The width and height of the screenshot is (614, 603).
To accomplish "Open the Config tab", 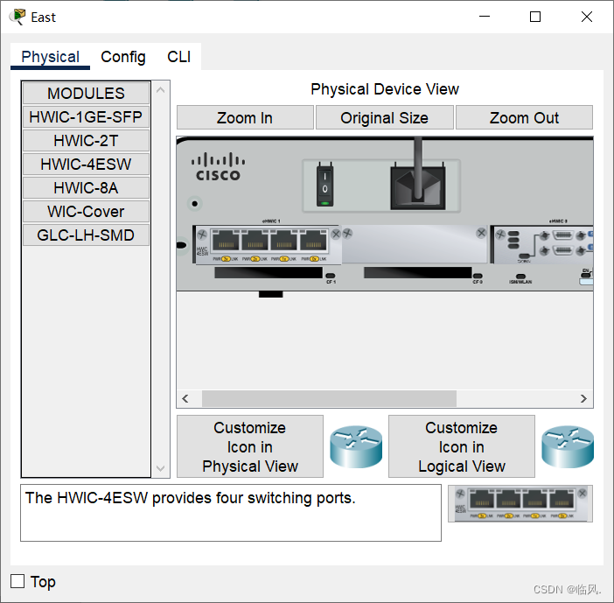I will [x=123, y=57].
